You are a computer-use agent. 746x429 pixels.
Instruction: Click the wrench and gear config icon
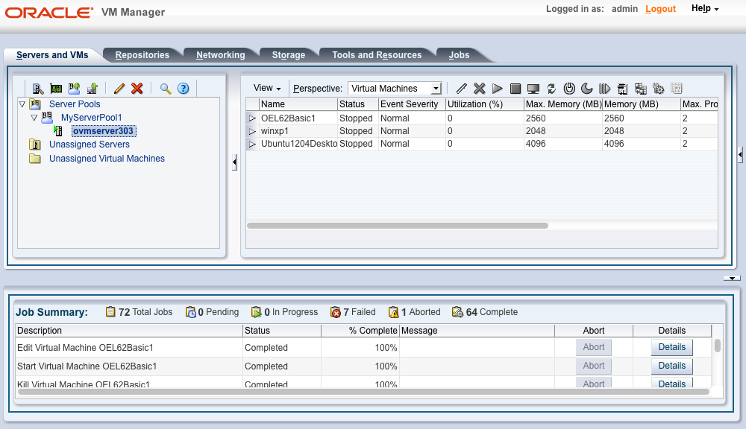659,89
